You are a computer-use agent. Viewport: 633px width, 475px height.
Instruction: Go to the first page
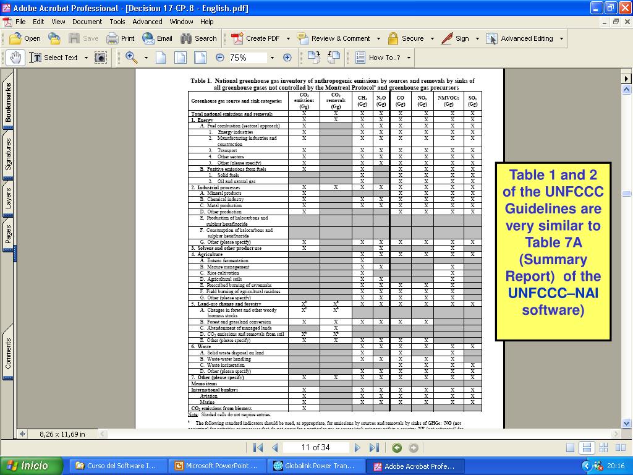click(x=258, y=448)
